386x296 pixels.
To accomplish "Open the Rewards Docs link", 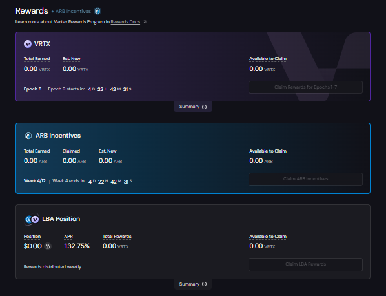I will 125,22.
